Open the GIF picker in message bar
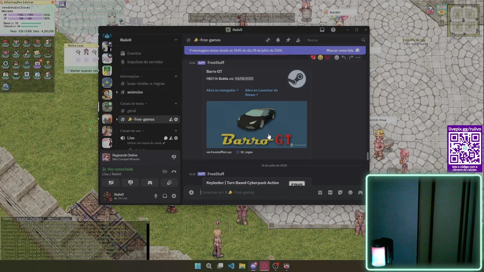 330,192
